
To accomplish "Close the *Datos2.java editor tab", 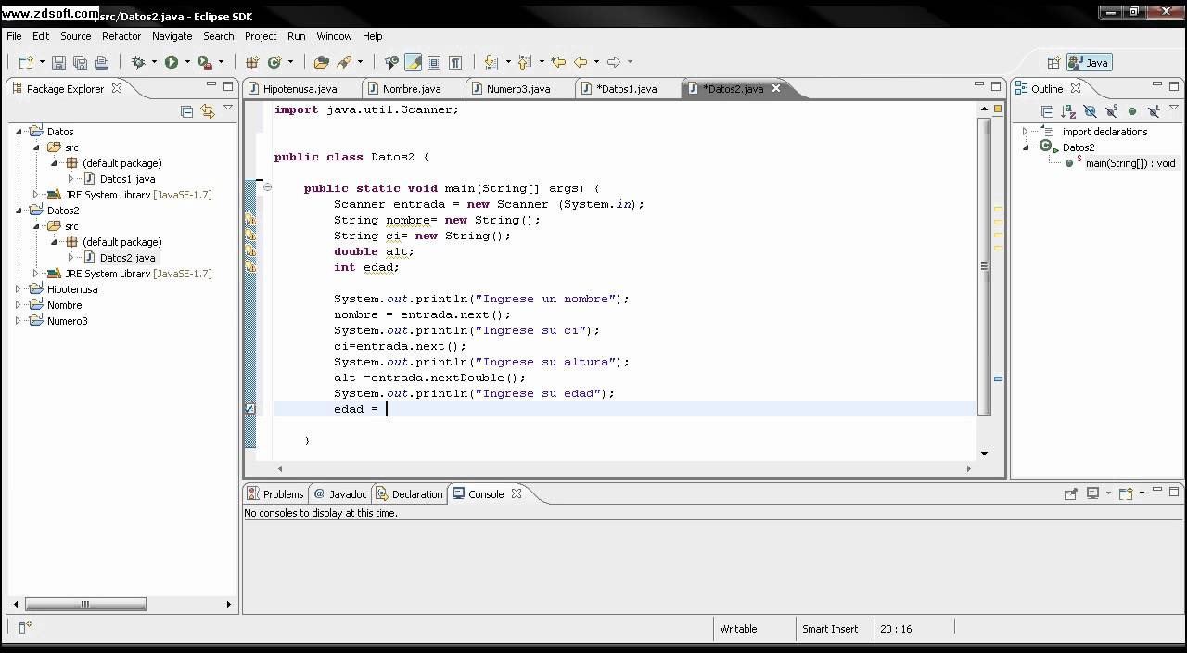I will point(776,89).
